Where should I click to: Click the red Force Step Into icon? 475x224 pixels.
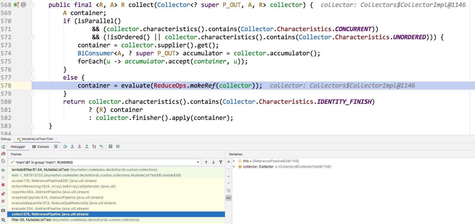80,146
